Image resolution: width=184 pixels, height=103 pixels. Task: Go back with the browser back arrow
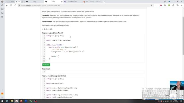7,5
